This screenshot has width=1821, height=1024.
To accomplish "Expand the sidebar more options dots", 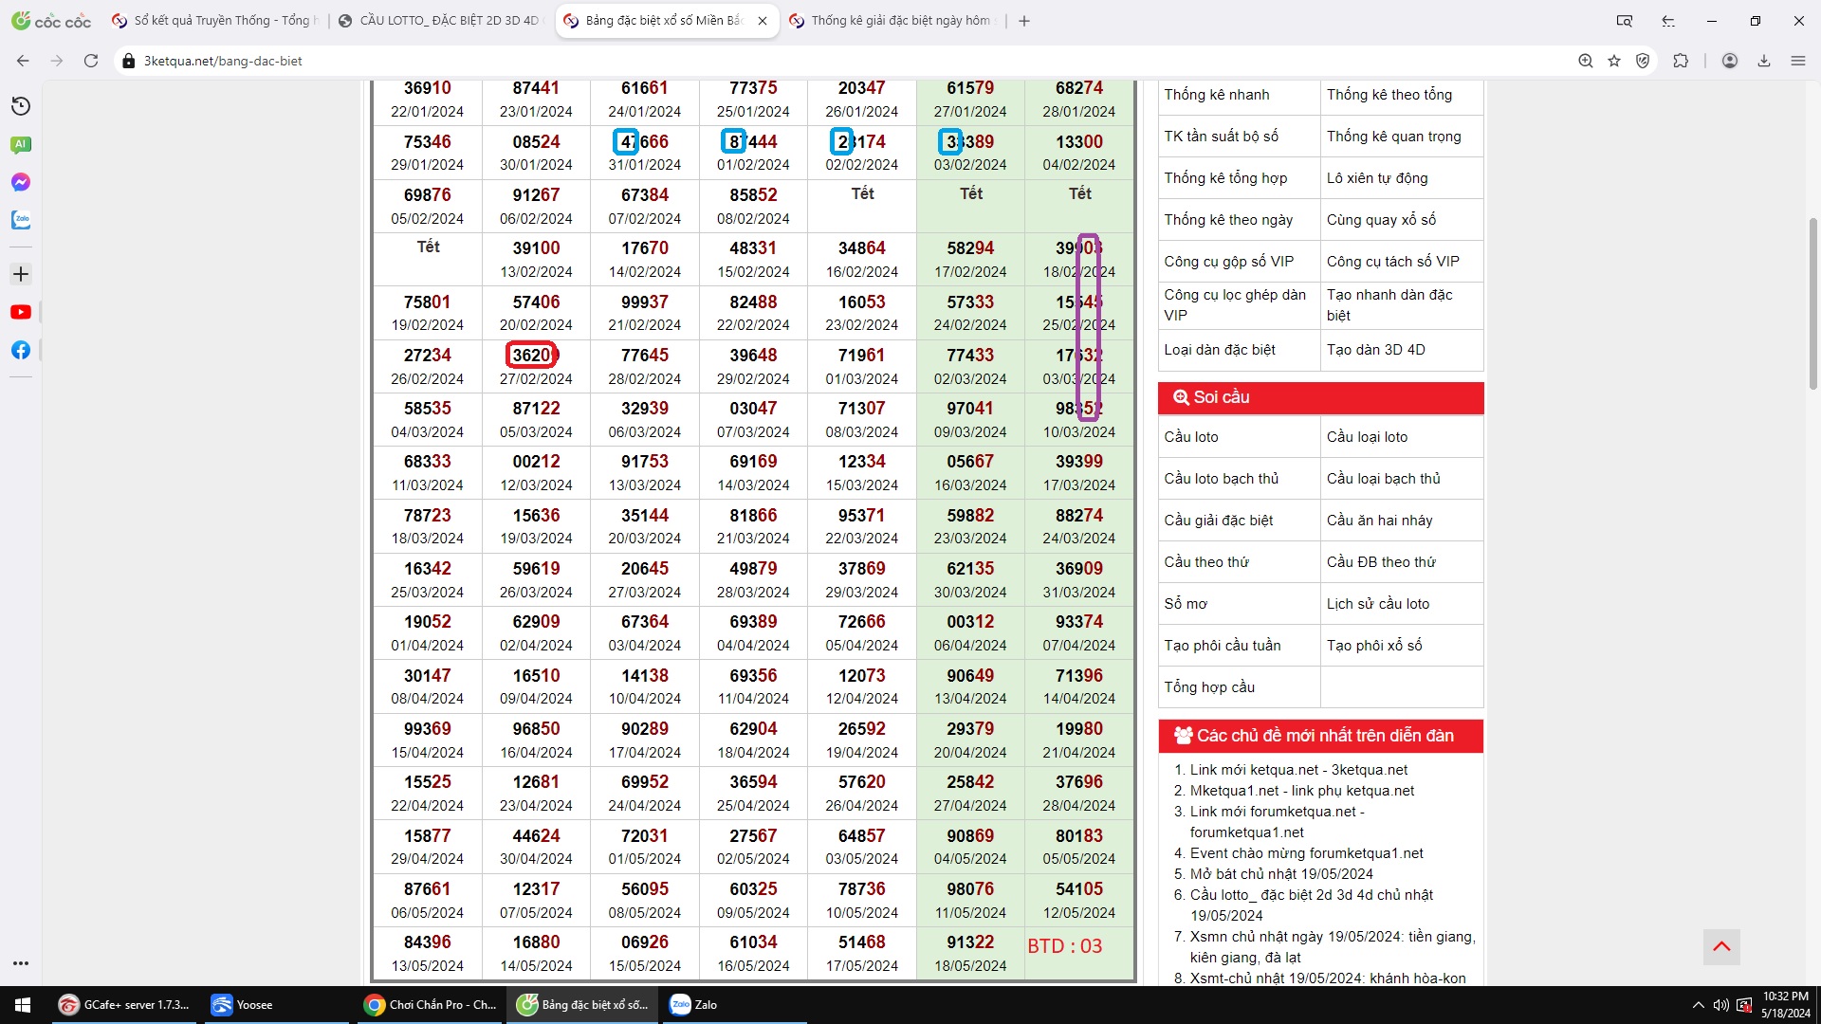I will point(21,963).
